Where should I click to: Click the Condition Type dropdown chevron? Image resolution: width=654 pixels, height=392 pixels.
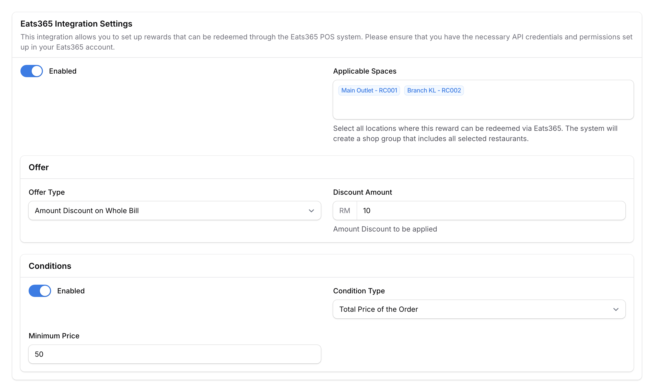pyautogui.click(x=616, y=309)
